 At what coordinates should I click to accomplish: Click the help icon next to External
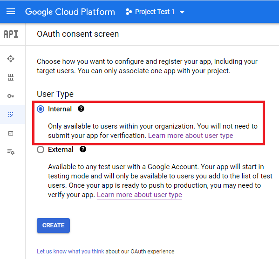[x=83, y=149]
